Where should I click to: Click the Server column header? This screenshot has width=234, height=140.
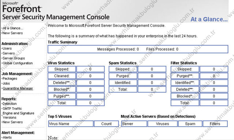(x=134, y=124)
